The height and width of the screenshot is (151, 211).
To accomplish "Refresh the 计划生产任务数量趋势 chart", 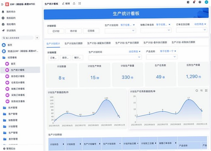I will (197, 91).
